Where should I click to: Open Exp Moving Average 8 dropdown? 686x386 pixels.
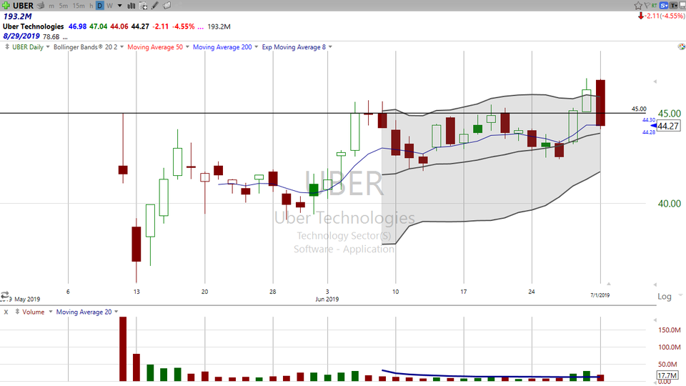click(330, 47)
